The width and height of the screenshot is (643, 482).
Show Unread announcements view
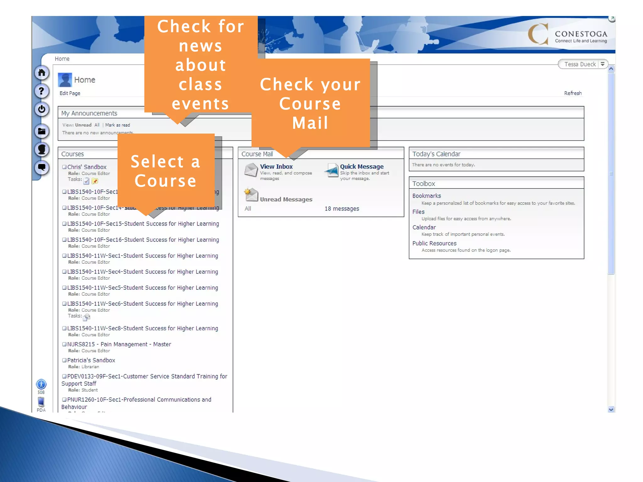[x=84, y=125]
